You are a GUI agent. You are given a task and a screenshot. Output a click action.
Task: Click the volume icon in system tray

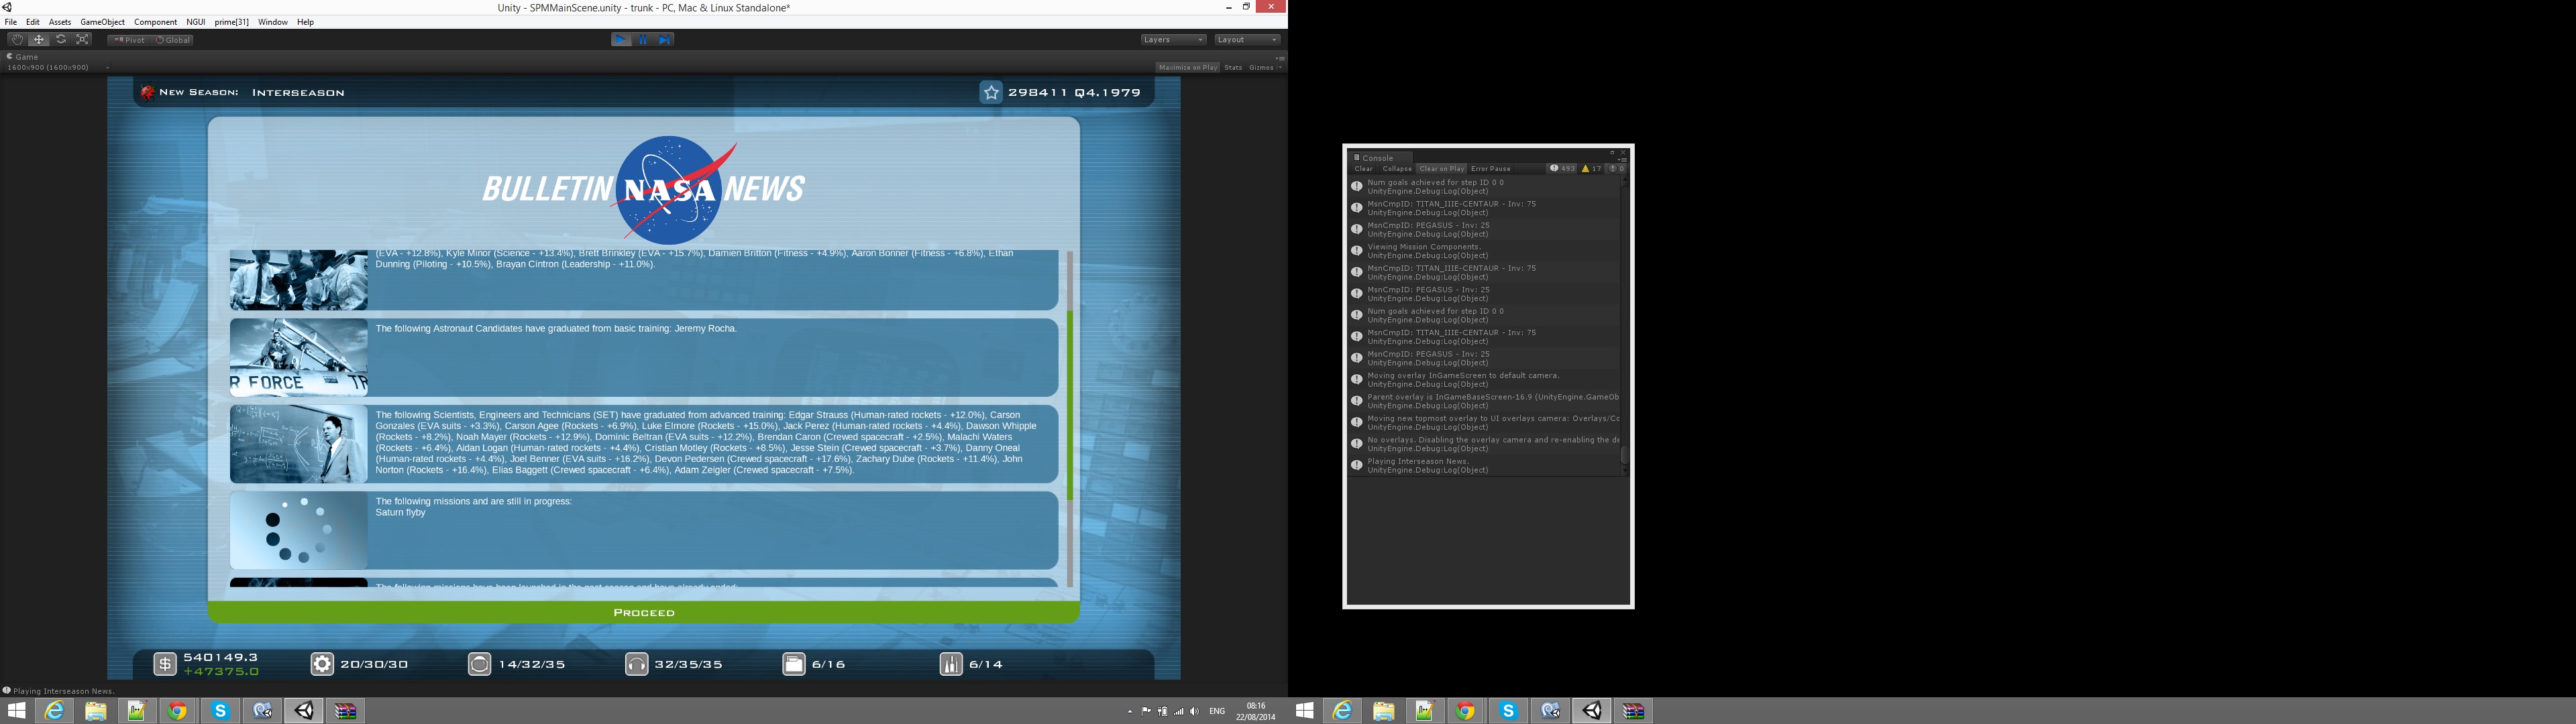[1194, 712]
